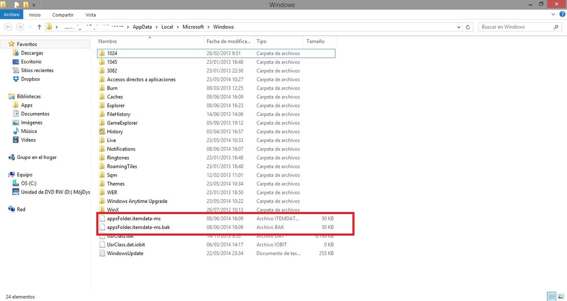Select the Notifications folder name
Viewport: 567px width, 301px height.
click(x=121, y=149)
